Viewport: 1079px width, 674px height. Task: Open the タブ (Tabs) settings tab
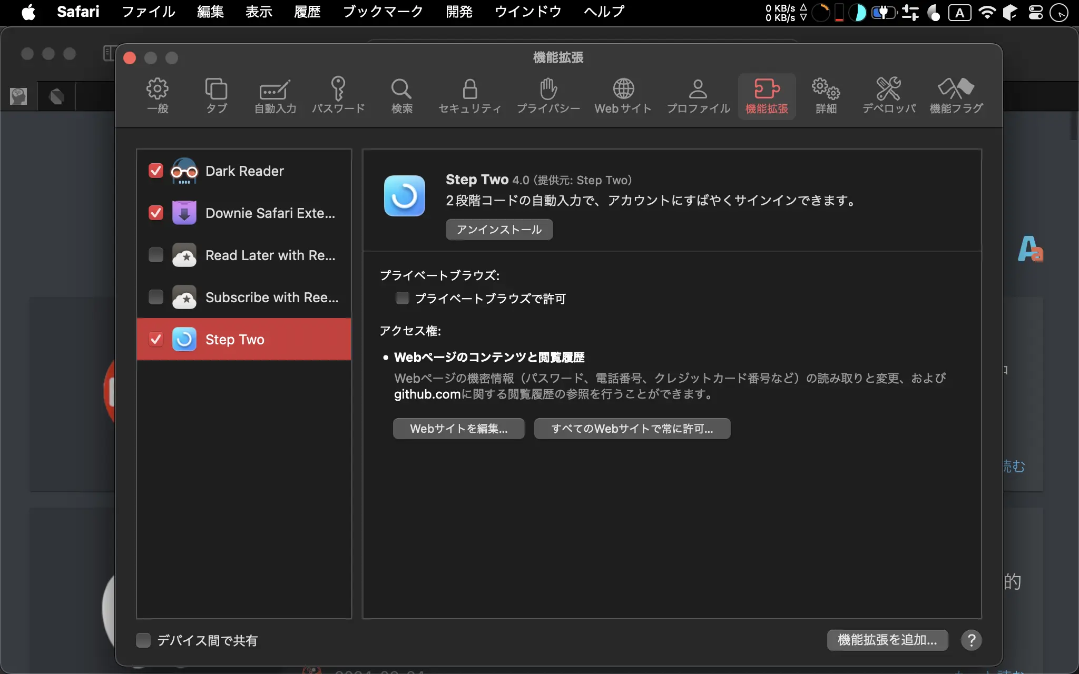(216, 96)
